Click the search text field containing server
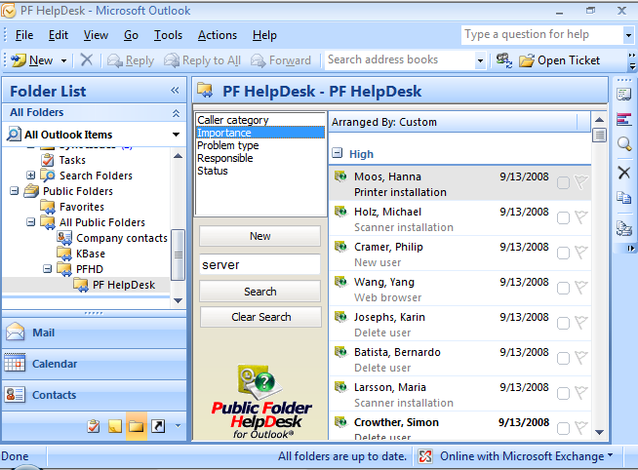This screenshot has height=470, width=638. (260, 264)
